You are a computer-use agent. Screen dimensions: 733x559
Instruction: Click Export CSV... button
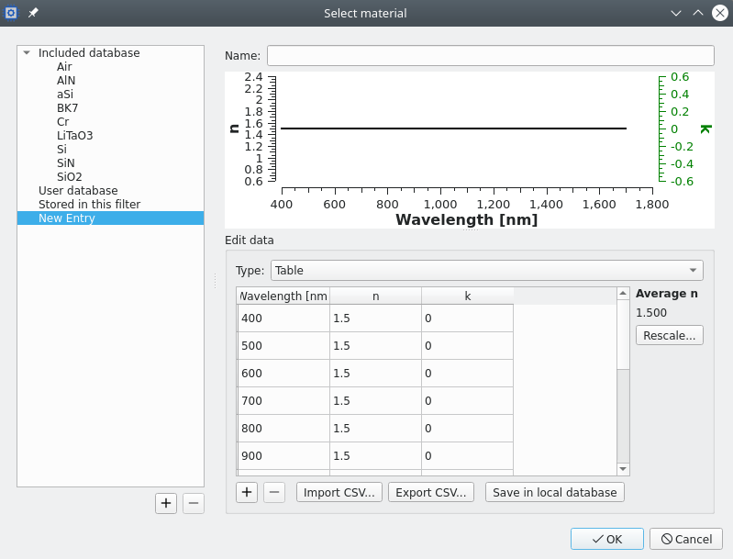(431, 492)
